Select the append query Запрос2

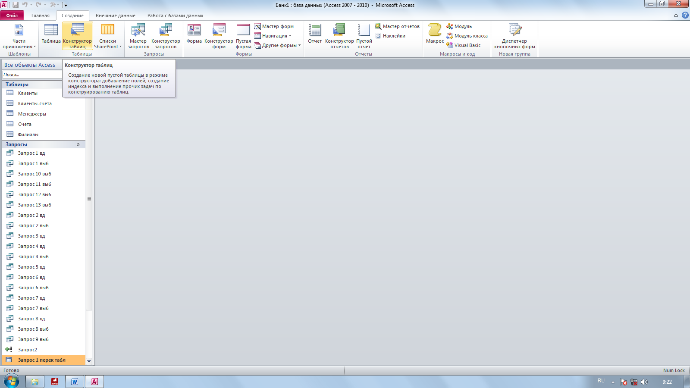pyautogui.click(x=44, y=350)
